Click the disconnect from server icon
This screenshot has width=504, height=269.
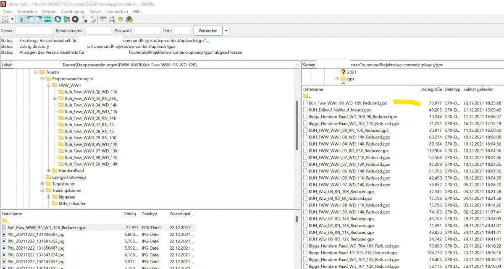84,19
